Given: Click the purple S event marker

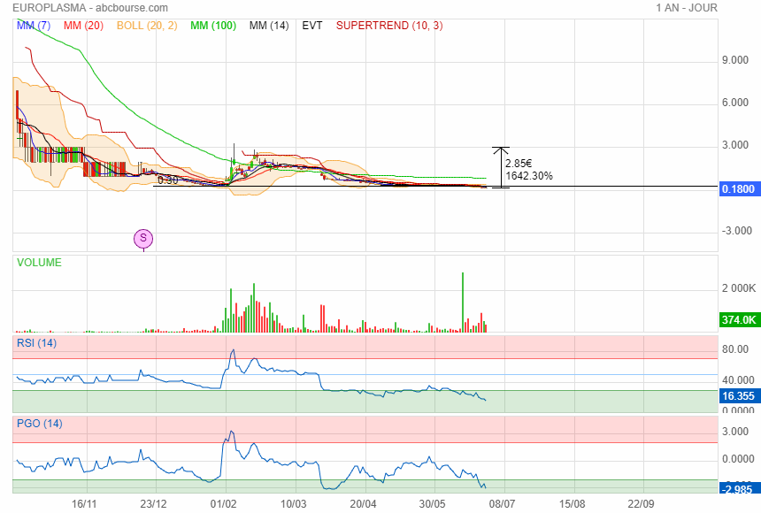Looking at the screenshot, I should click(143, 238).
